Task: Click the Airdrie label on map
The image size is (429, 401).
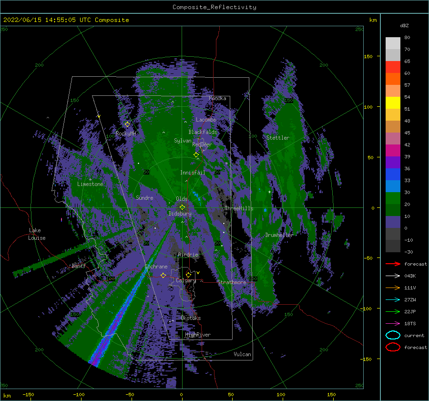Action: point(188,255)
